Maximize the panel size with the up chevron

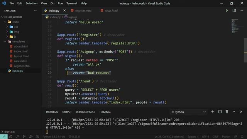pos(234,112)
